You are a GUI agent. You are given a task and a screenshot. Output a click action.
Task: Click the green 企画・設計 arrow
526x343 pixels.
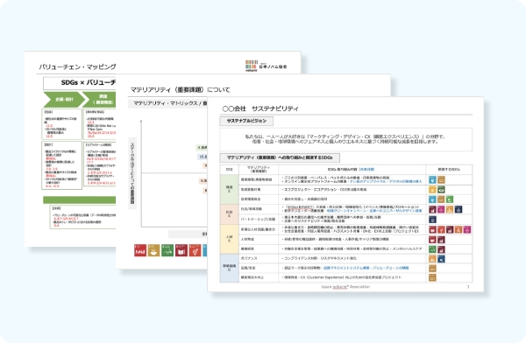tap(64, 100)
